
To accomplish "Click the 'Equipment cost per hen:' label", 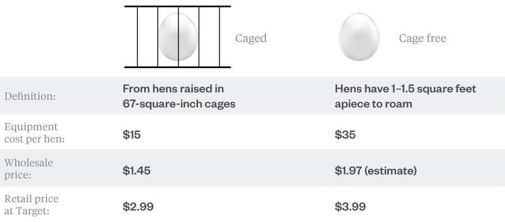I will (34, 133).
